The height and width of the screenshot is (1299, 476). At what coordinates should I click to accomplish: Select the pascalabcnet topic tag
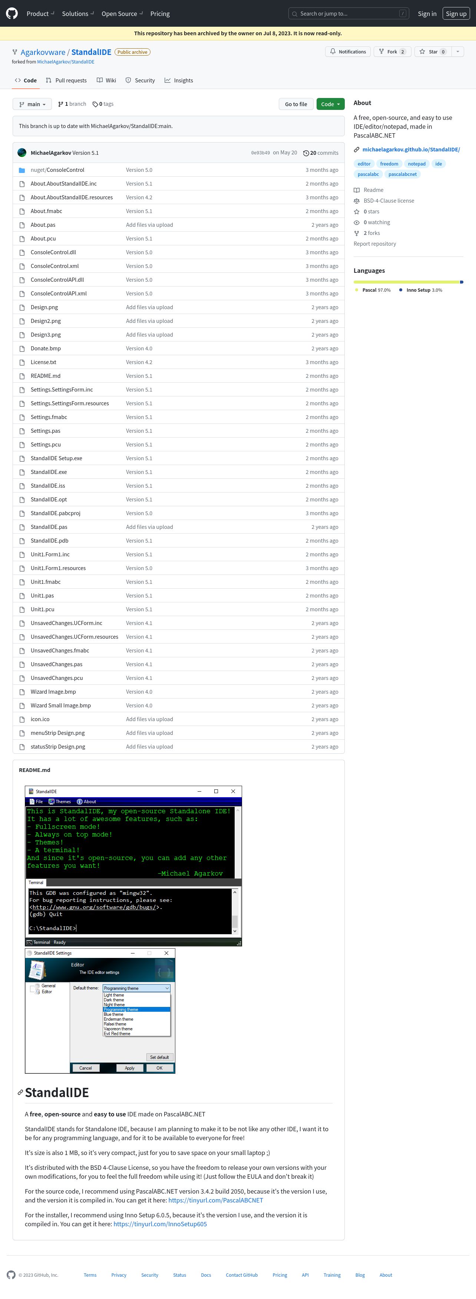coord(403,174)
